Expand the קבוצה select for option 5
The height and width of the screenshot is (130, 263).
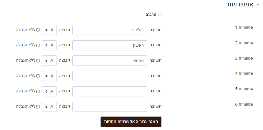pos(49,91)
